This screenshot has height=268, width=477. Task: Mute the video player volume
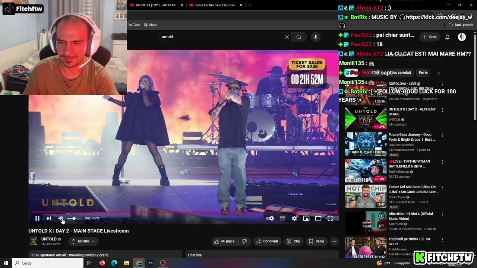coord(60,218)
